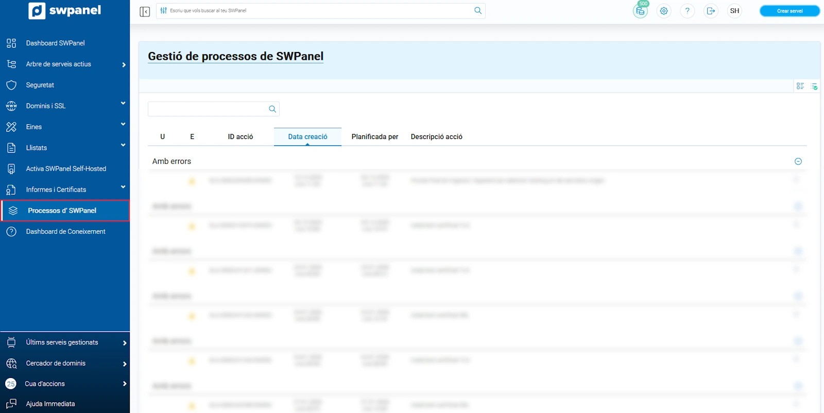Screen dimensions: 824x413
Task: Open the SH user profile button
Action: pyautogui.click(x=734, y=11)
